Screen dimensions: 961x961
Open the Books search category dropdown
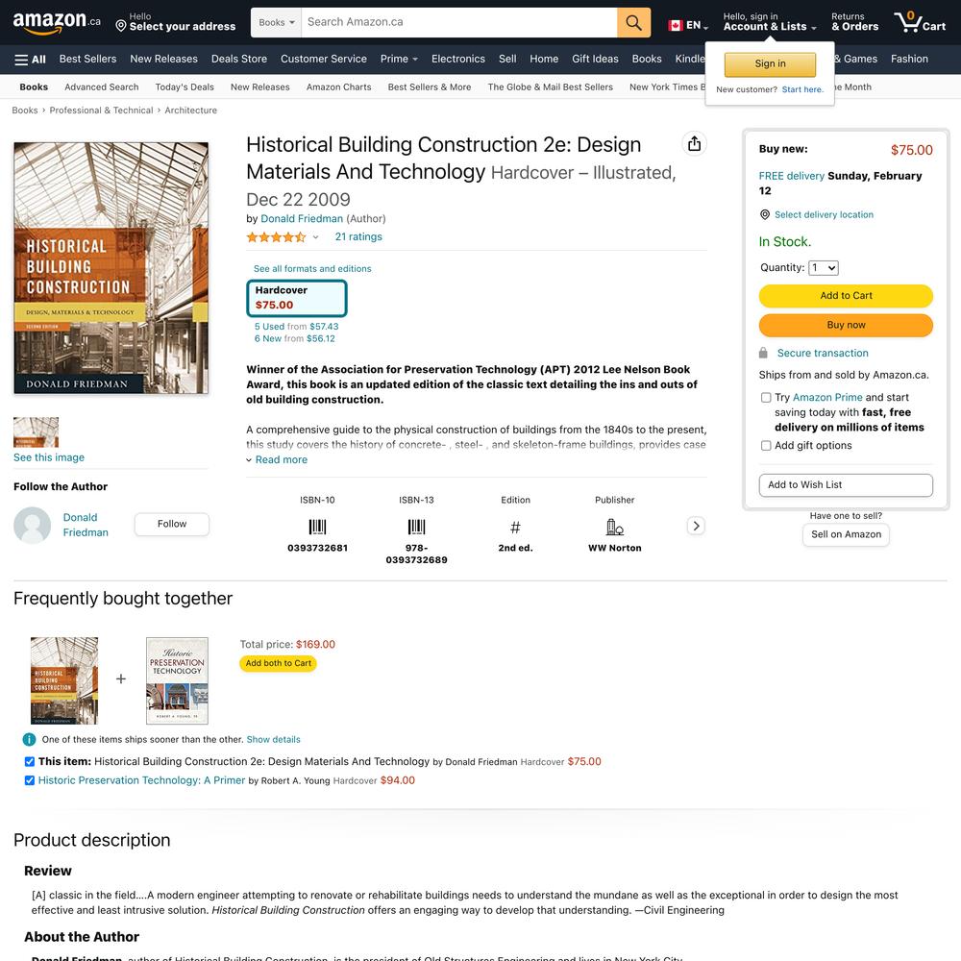[276, 23]
